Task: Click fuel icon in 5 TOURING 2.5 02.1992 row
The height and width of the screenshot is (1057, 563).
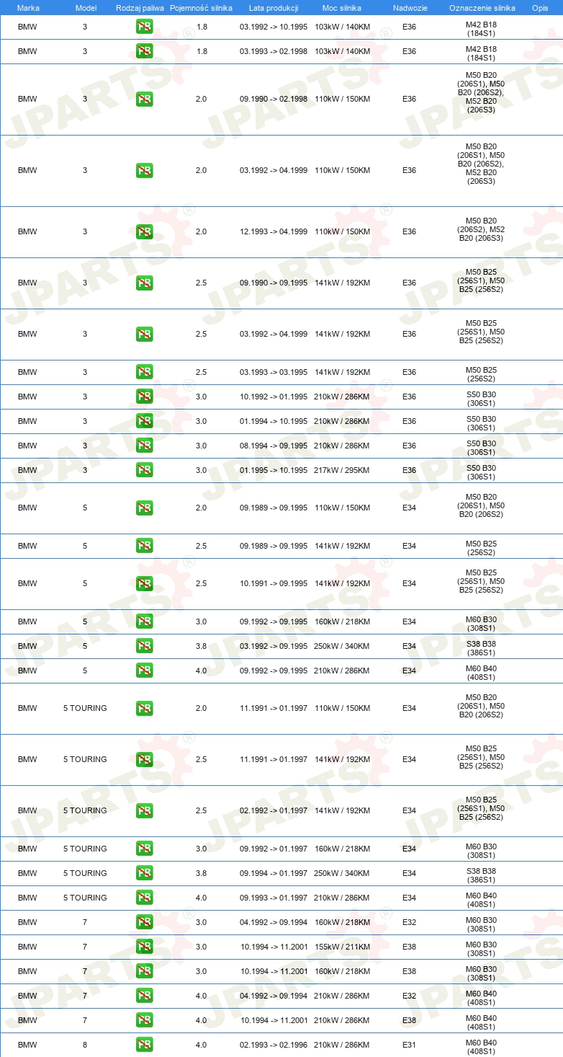Action: coord(144,811)
